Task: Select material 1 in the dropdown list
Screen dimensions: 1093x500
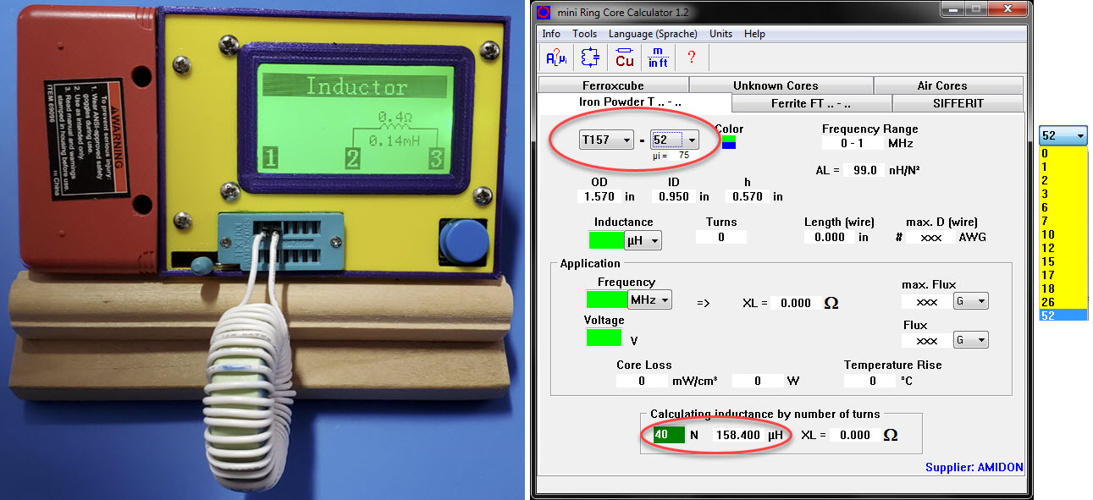Action: [1063, 168]
